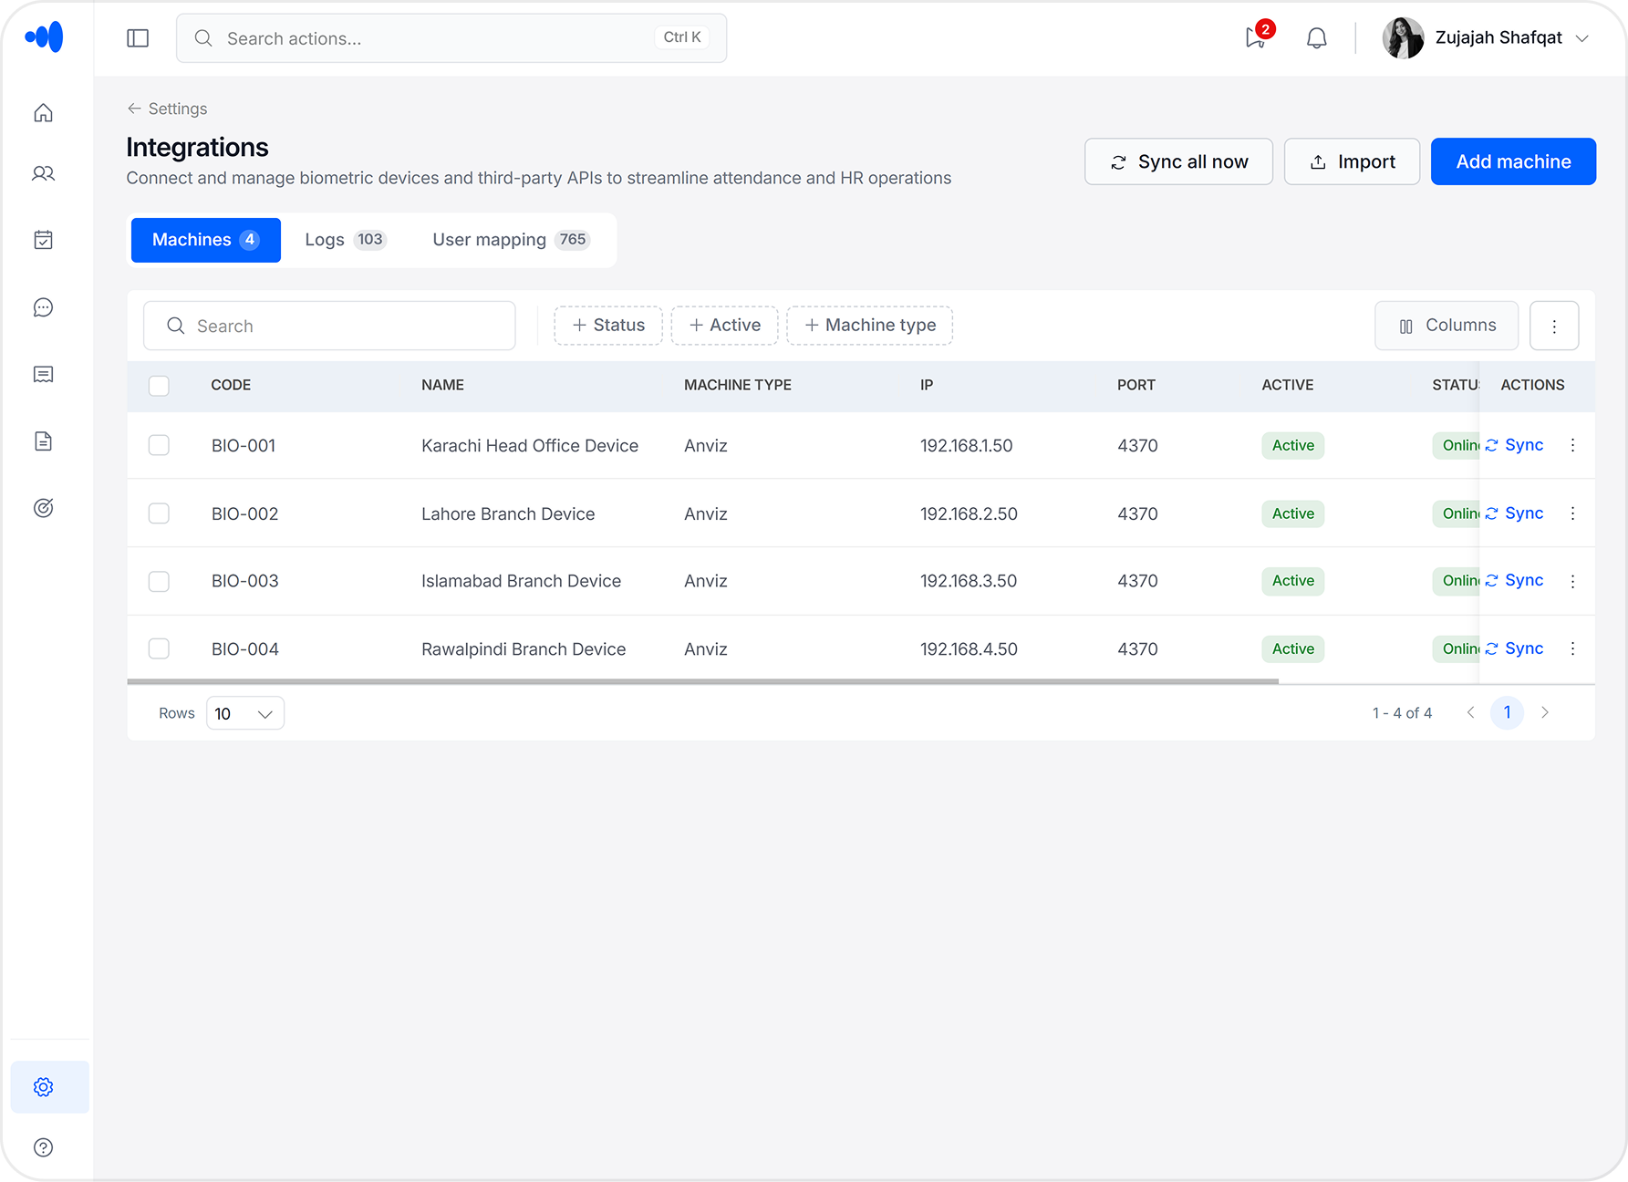Check the BIO-004 row checkbox
1628x1182 pixels.
point(159,648)
